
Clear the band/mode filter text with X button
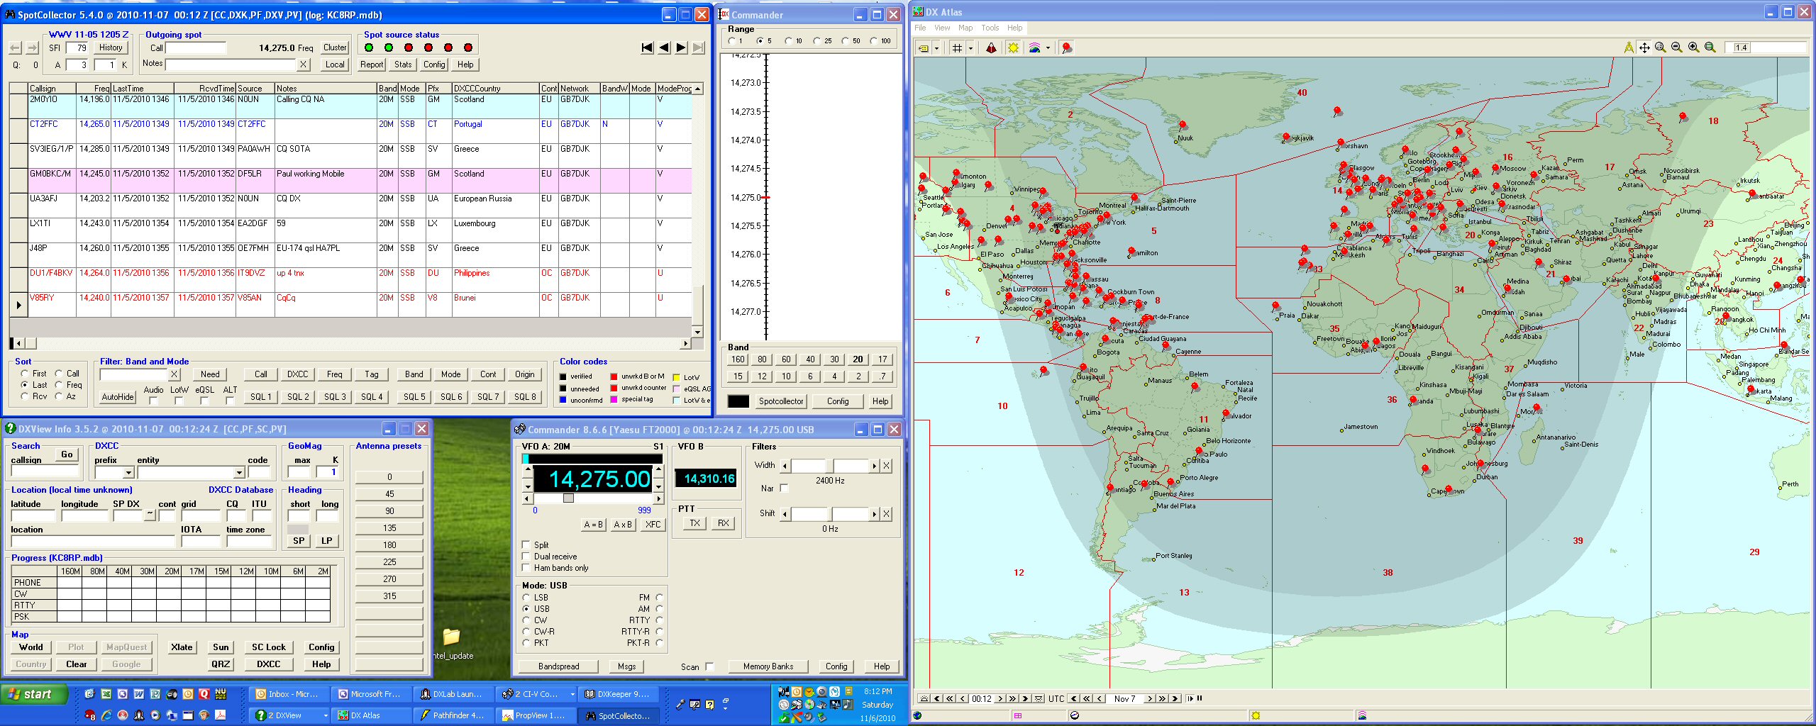(x=175, y=374)
